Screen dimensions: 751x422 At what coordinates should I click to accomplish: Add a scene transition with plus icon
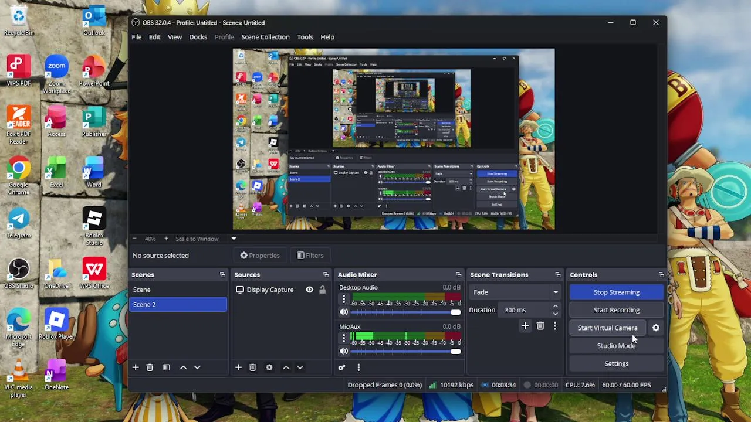(525, 326)
